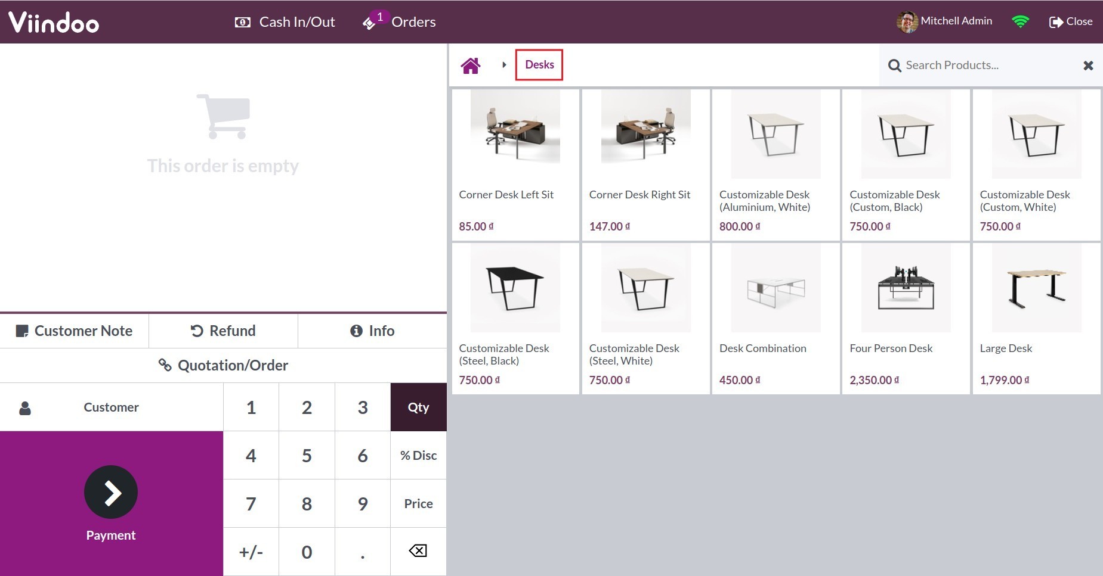Tap numpad key 9

click(363, 504)
